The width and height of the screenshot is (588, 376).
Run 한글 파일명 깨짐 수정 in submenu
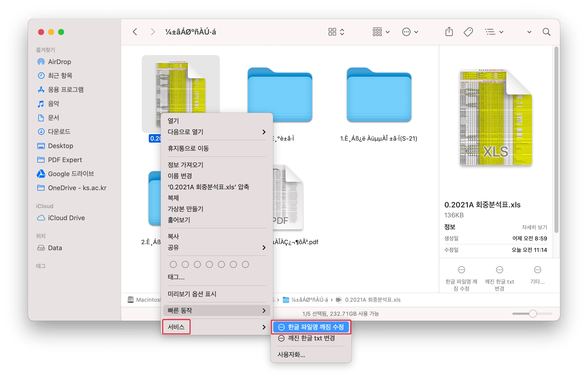[311, 327]
